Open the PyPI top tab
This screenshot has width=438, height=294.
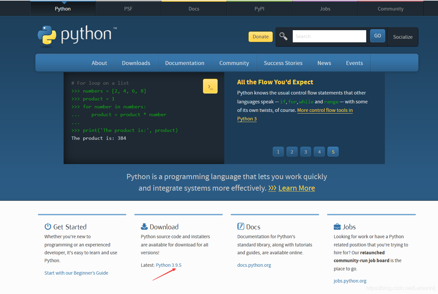point(259,9)
